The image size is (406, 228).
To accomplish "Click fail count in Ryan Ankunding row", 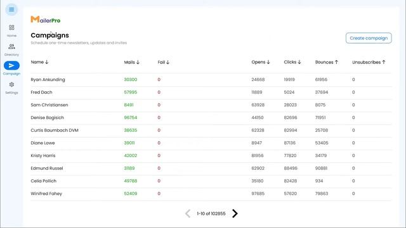I will click(159, 80).
